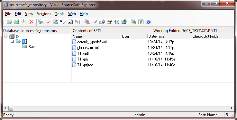Click the 10/24/14 4:18p date cell

[161, 53]
